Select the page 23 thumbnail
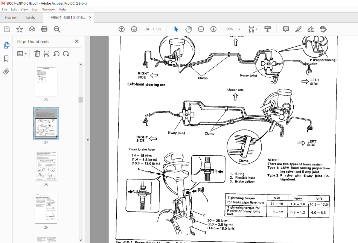358x243 pixels. coord(46,81)
